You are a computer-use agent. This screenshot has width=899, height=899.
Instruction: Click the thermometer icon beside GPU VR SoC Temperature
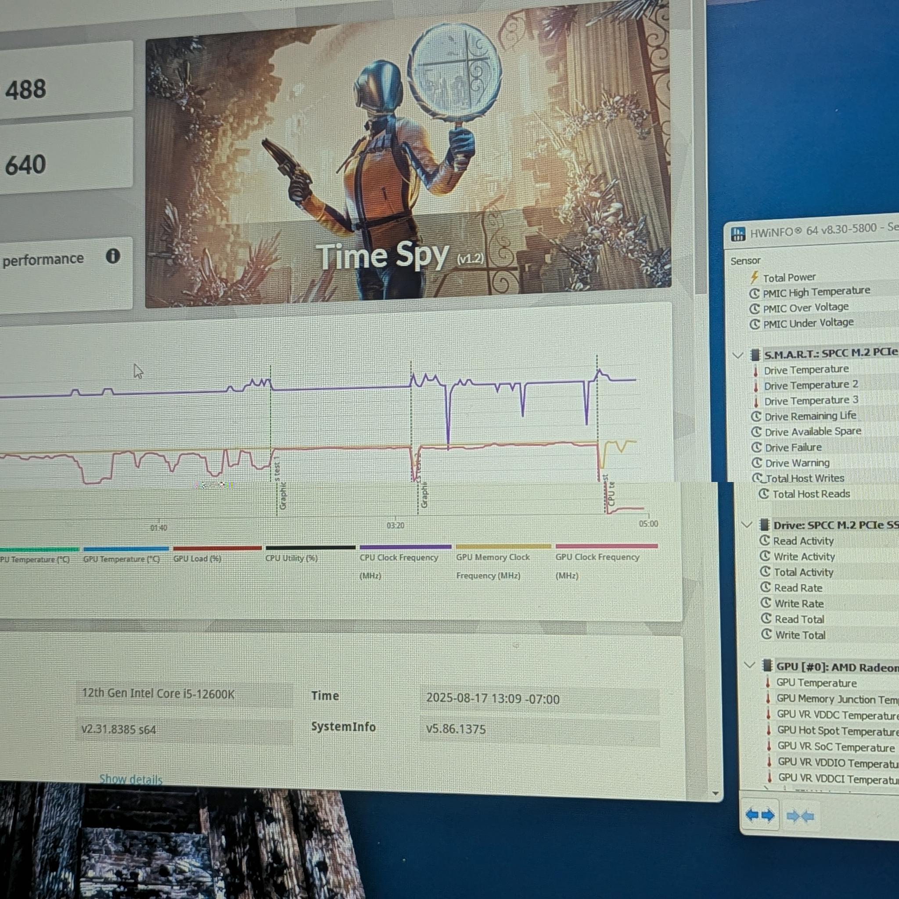tap(769, 746)
